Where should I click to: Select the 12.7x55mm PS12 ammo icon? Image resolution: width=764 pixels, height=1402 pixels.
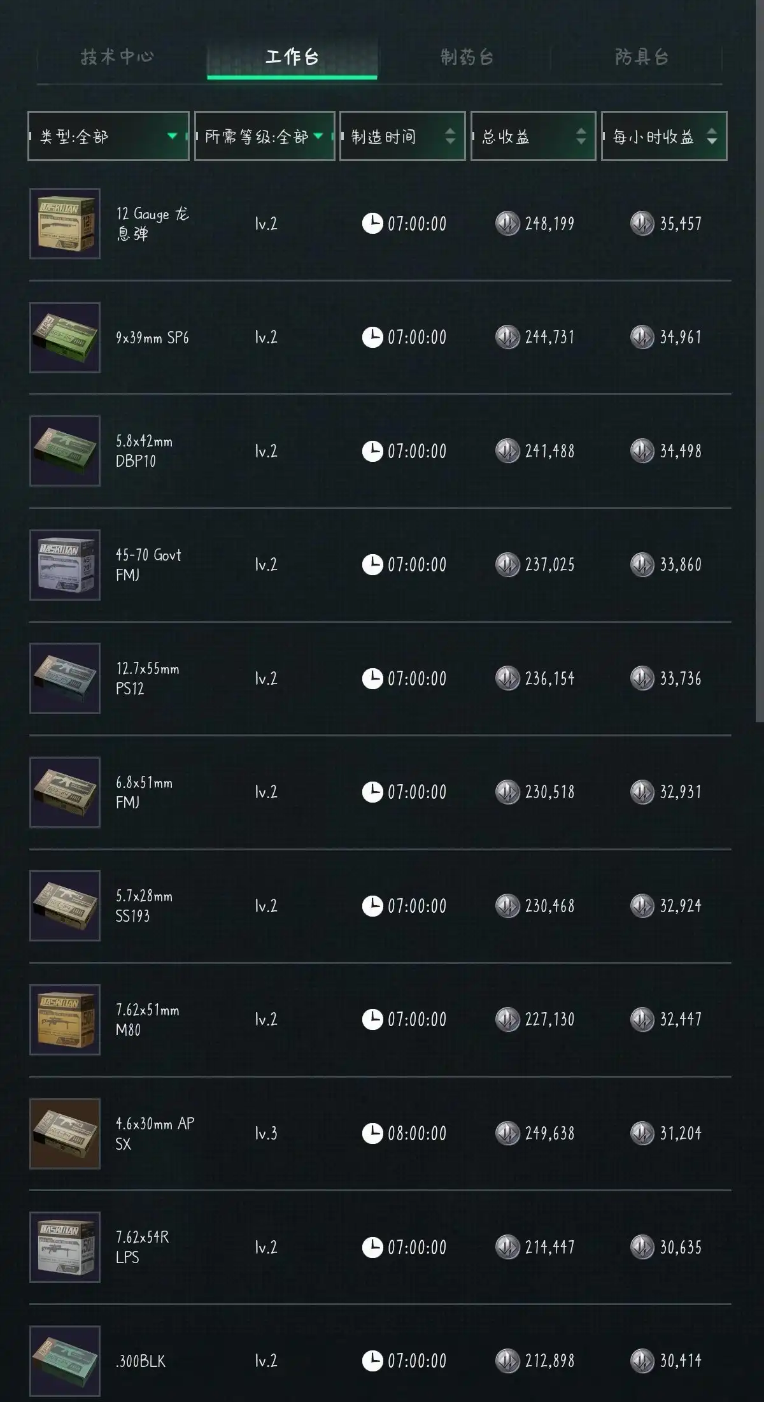coord(65,678)
